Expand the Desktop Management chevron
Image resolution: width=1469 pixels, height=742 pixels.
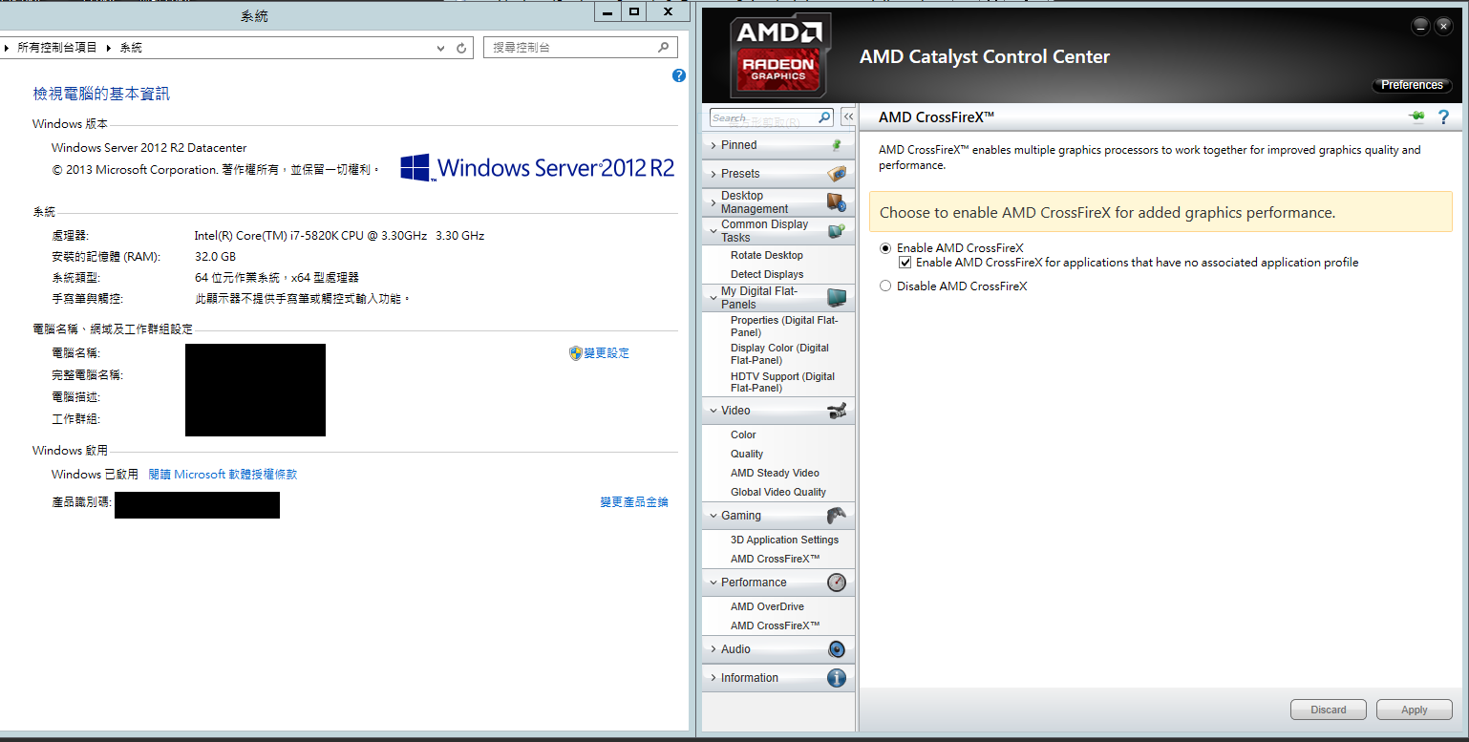click(x=713, y=202)
